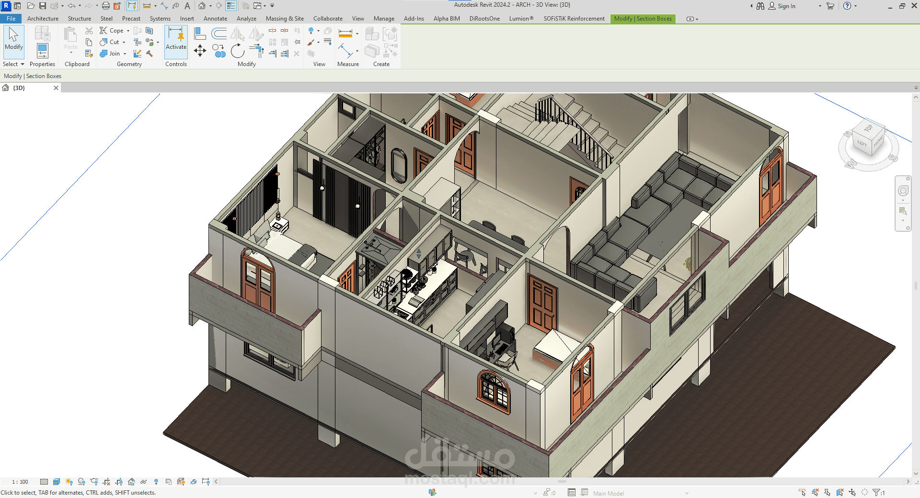Screen dimensions: 920x498
Task: Click the Pin element icon
Action: (297, 42)
